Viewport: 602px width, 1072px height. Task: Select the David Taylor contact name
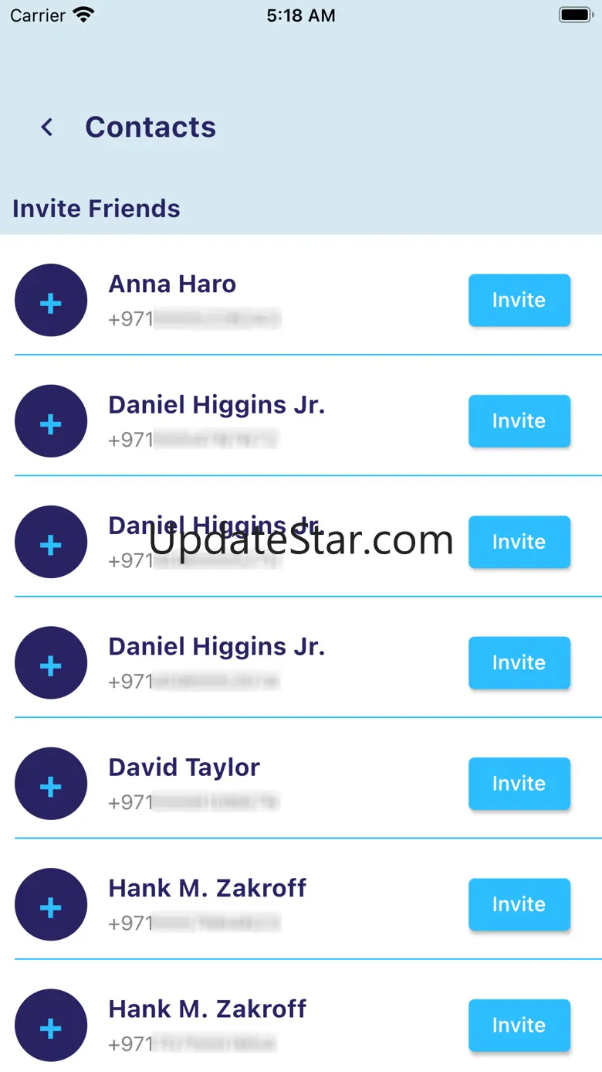[184, 767]
